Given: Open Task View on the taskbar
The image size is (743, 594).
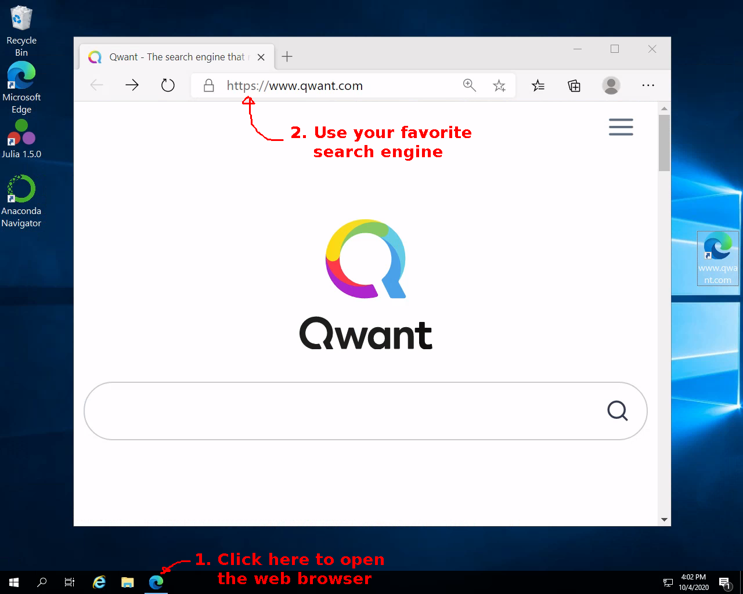Looking at the screenshot, I should tap(70, 582).
